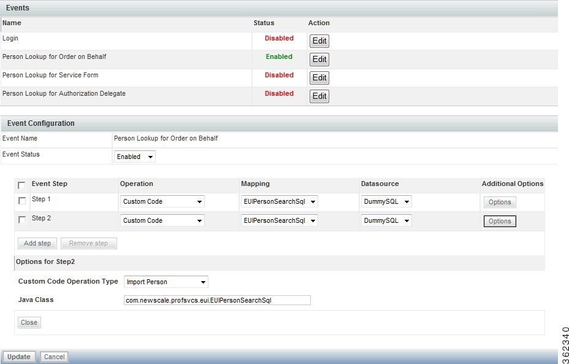Edit the Person Lookup for Order on Behalf event
The width and height of the screenshot is (569, 364).
319,59
